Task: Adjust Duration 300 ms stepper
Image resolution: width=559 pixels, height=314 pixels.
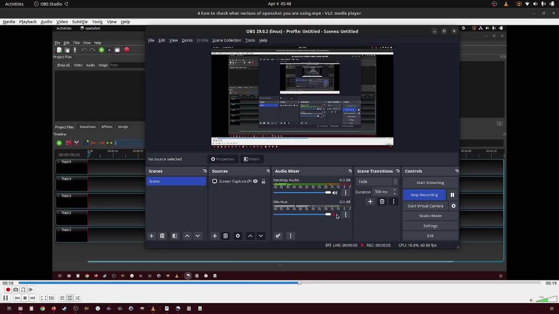Action: click(394, 192)
